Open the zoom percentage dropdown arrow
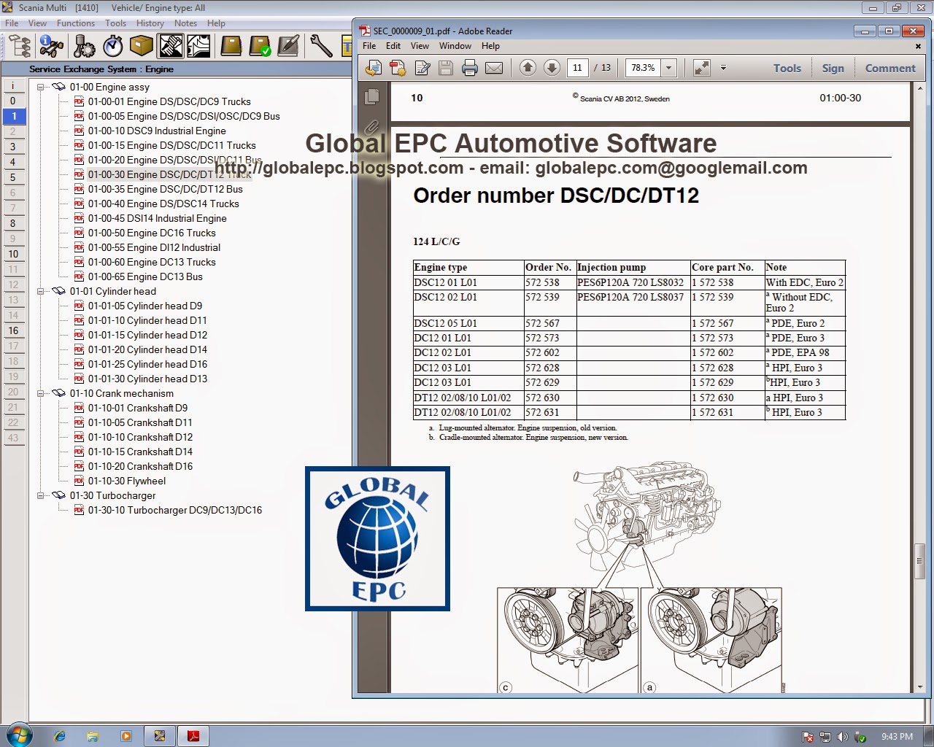 pos(668,68)
